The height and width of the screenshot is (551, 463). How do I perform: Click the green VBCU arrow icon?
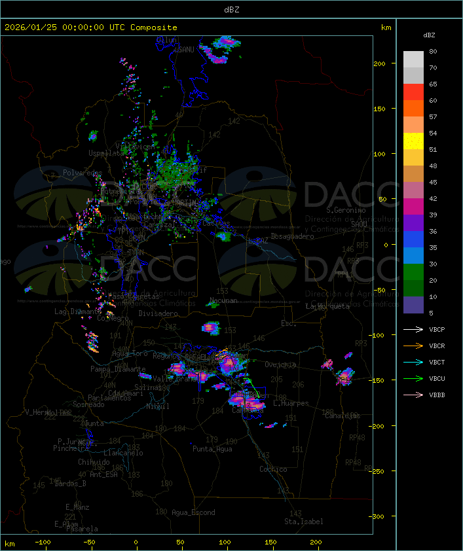(413, 378)
